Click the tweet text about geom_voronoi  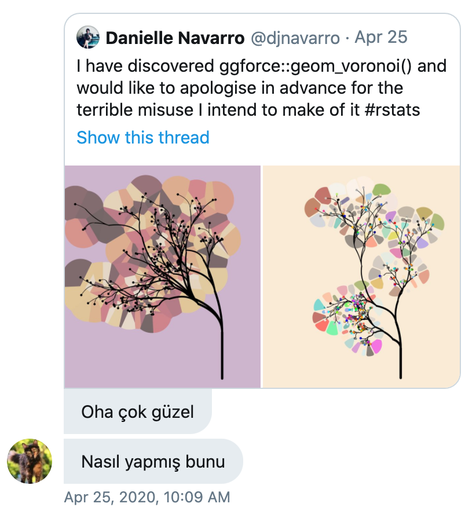click(262, 88)
